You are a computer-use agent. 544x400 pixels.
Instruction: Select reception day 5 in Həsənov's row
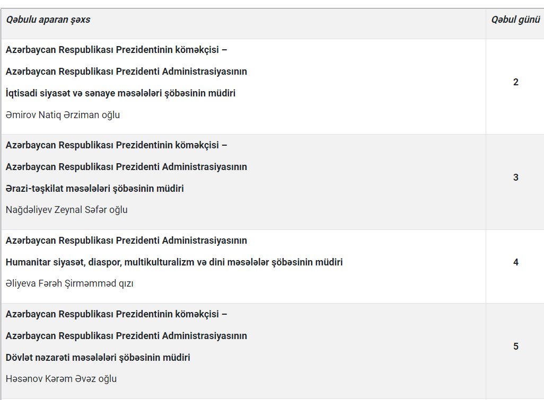click(x=515, y=346)
